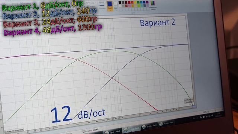The width and height of the screenshot is (238, 134).
Task: Pick the dark gray palette swatch
Action: (x=123, y=3)
